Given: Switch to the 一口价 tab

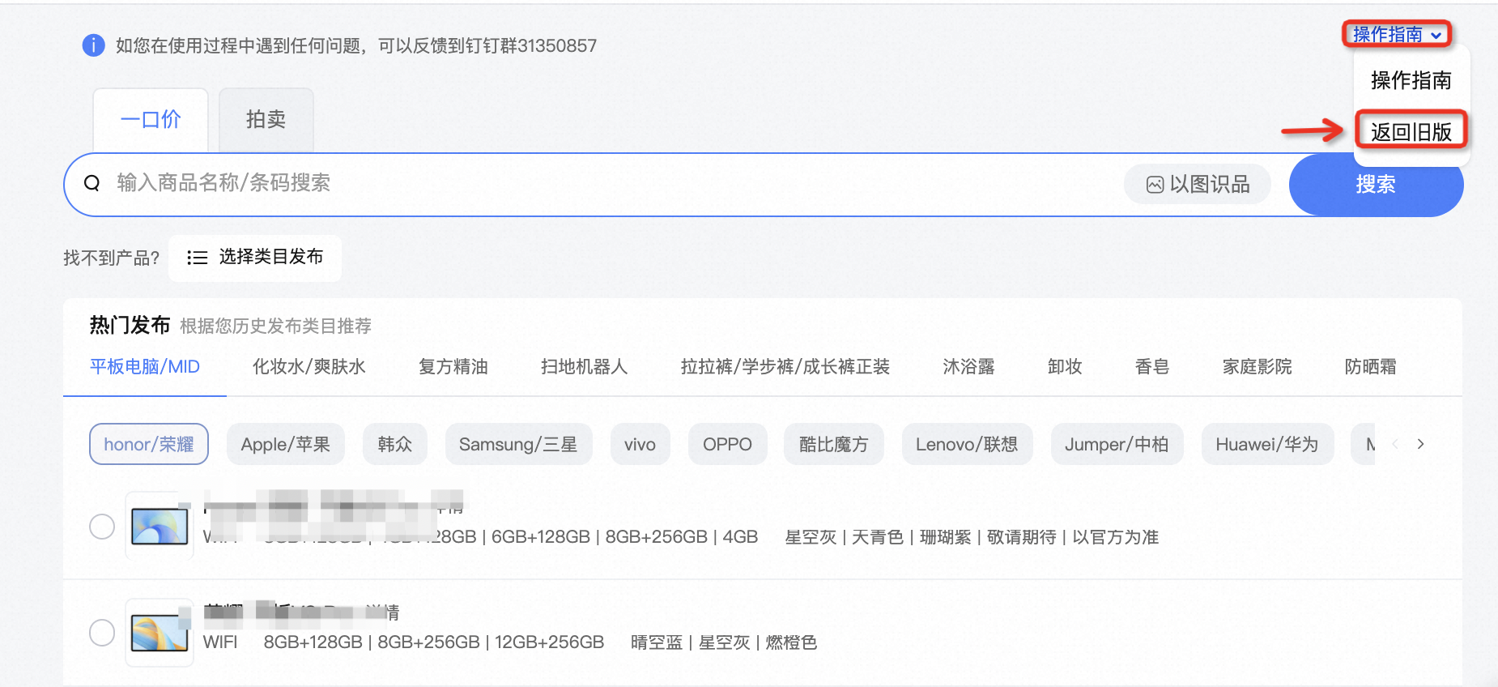Looking at the screenshot, I should [151, 120].
